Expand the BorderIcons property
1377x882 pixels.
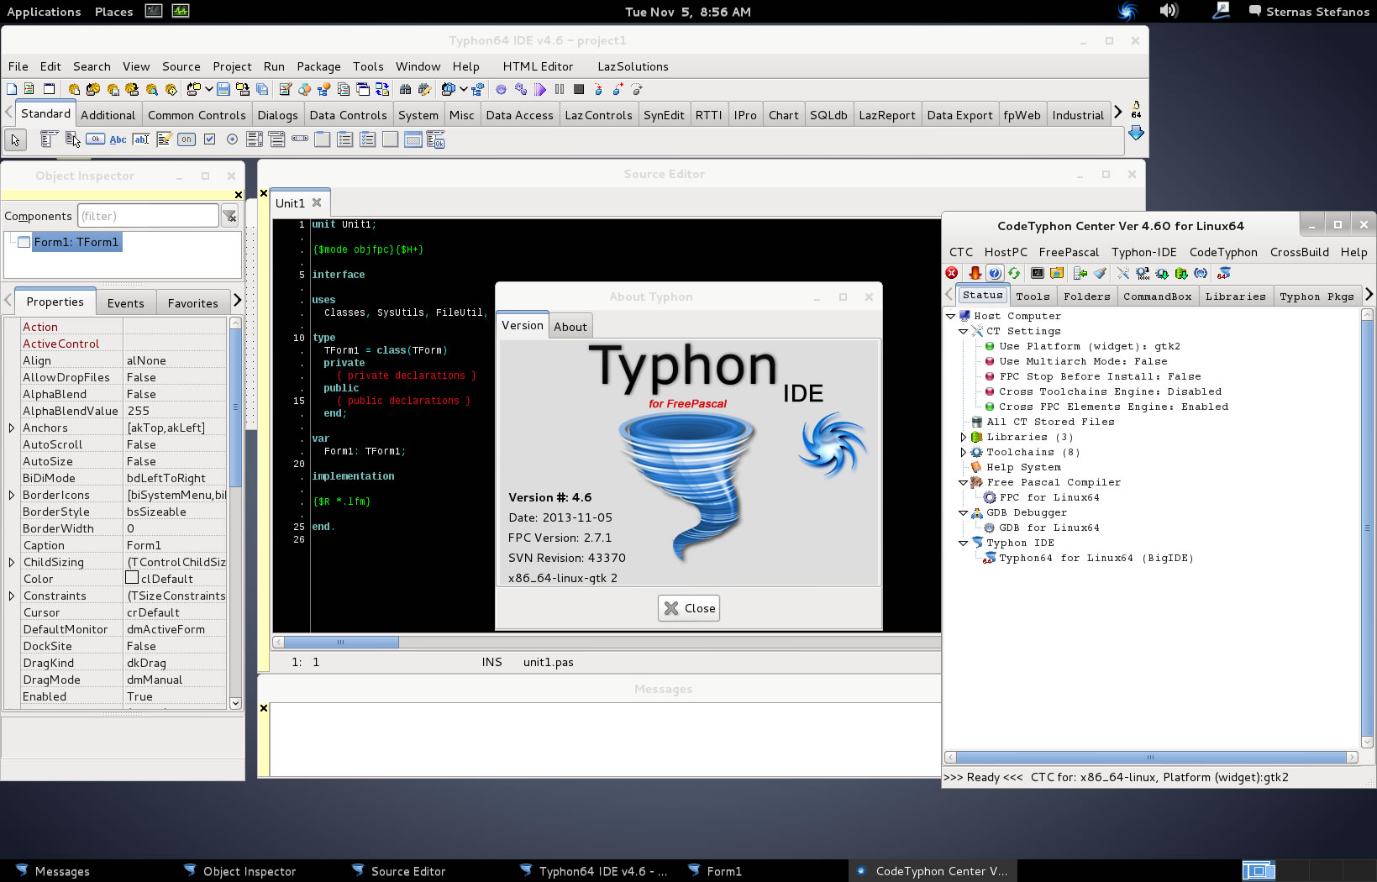tap(11, 495)
